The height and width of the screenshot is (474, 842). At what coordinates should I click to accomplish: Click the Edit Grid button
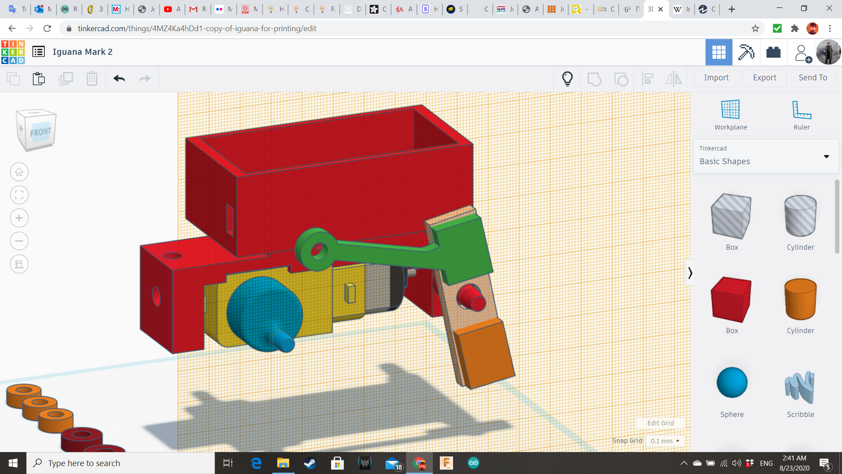pos(660,423)
